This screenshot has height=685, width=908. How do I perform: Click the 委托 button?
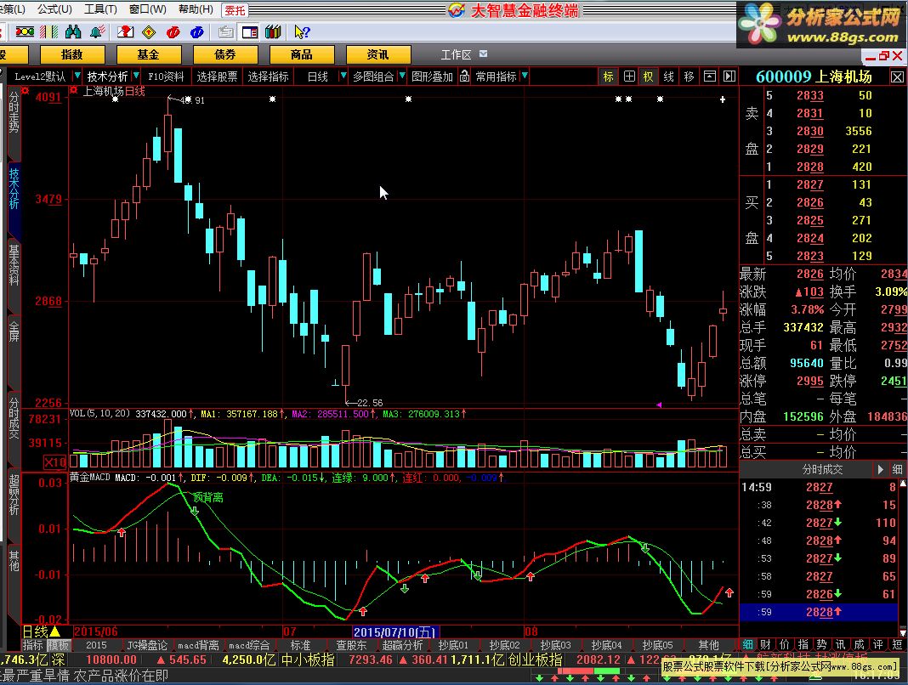pyautogui.click(x=235, y=10)
